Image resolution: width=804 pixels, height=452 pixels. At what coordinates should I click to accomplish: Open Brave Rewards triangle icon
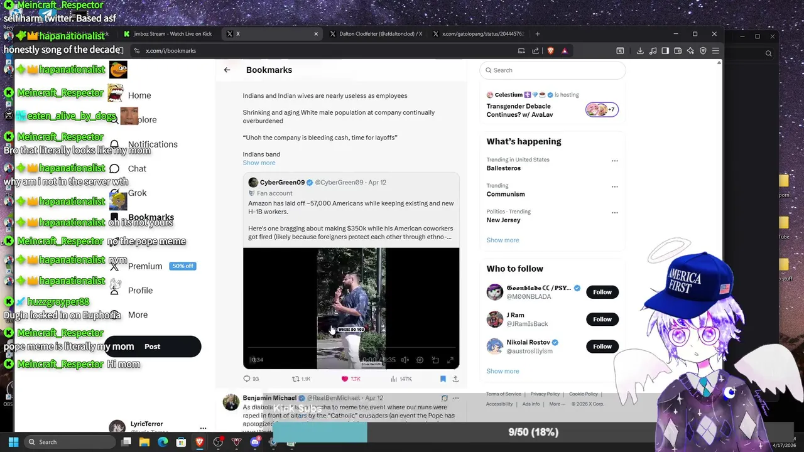tap(565, 51)
